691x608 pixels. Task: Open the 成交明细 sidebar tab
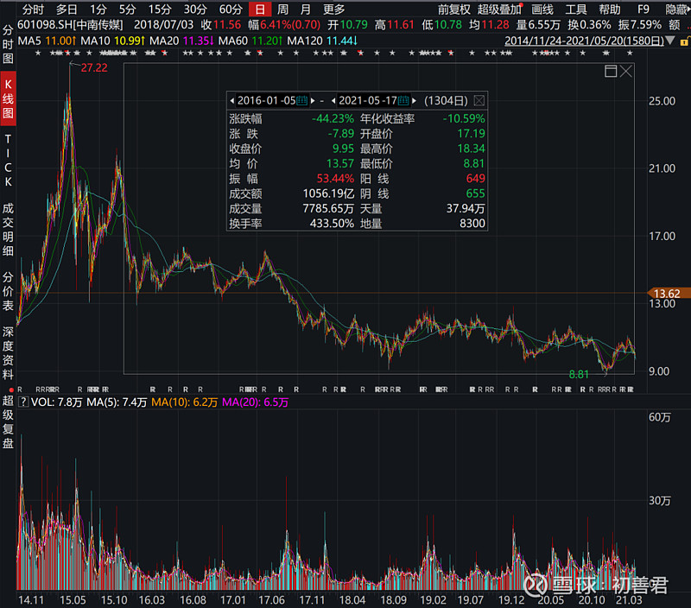tap(8, 229)
